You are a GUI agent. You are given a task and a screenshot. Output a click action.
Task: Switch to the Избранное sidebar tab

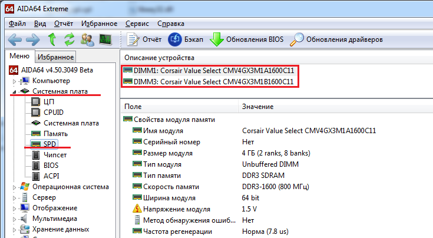point(55,57)
